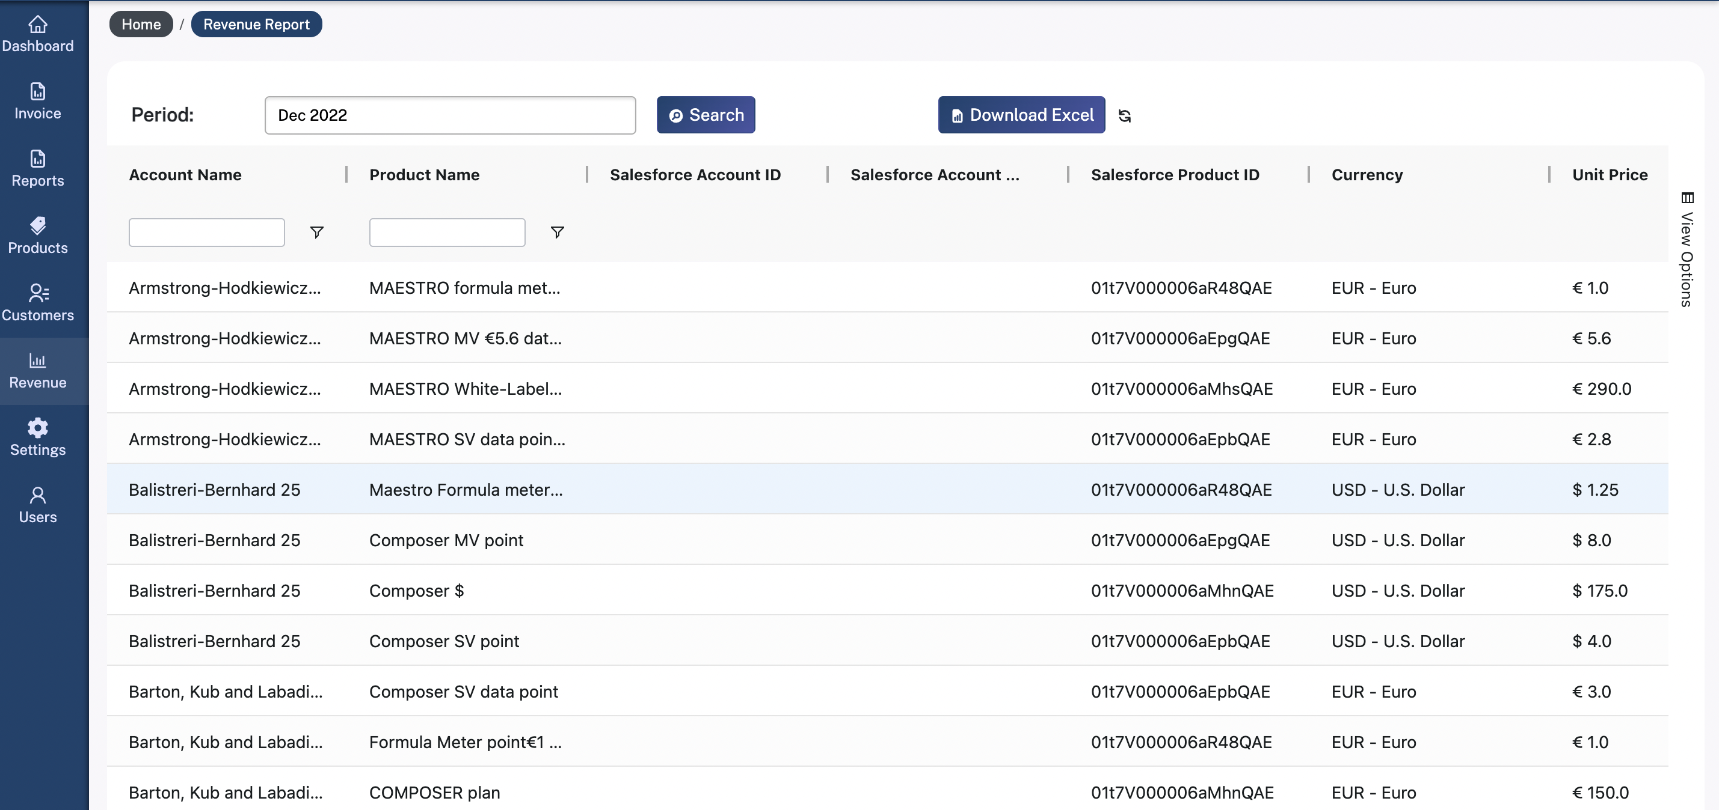
Task: Select Home breadcrumb menu item
Action: click(139, 23)
